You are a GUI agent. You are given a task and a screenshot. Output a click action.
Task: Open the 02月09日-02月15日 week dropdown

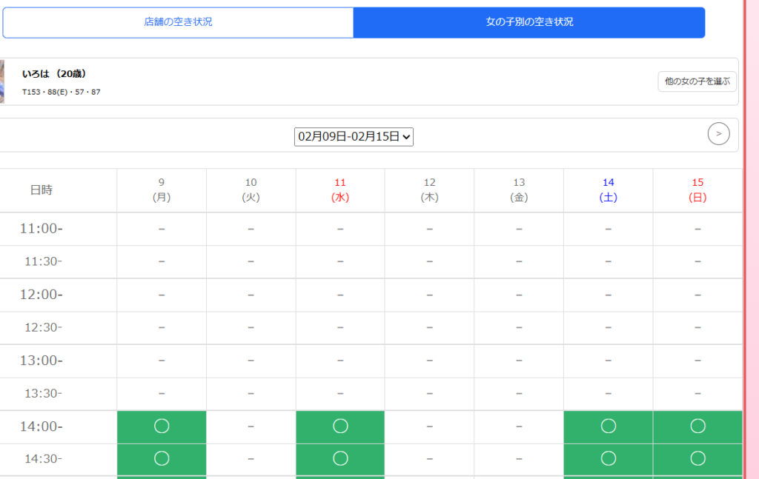pyautogui.click(x=354, y=136)
